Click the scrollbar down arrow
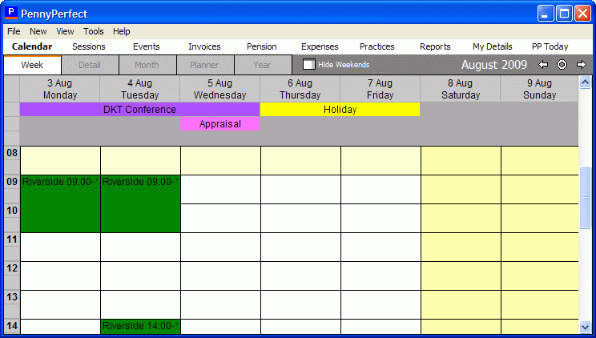This screenshot has width=596, height=338. [585, 327]
